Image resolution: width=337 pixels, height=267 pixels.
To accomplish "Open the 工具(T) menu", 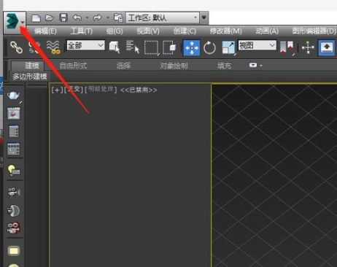I will click(x=82, y=31).
